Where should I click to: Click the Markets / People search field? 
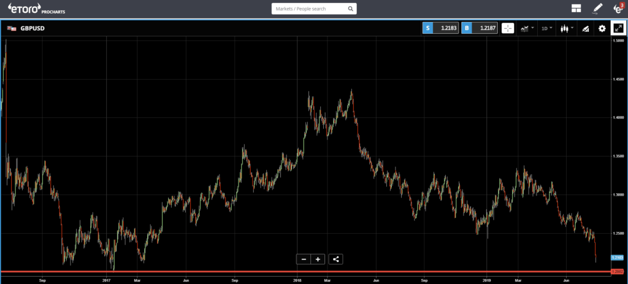pyautogui.click(x=314, y=9)
